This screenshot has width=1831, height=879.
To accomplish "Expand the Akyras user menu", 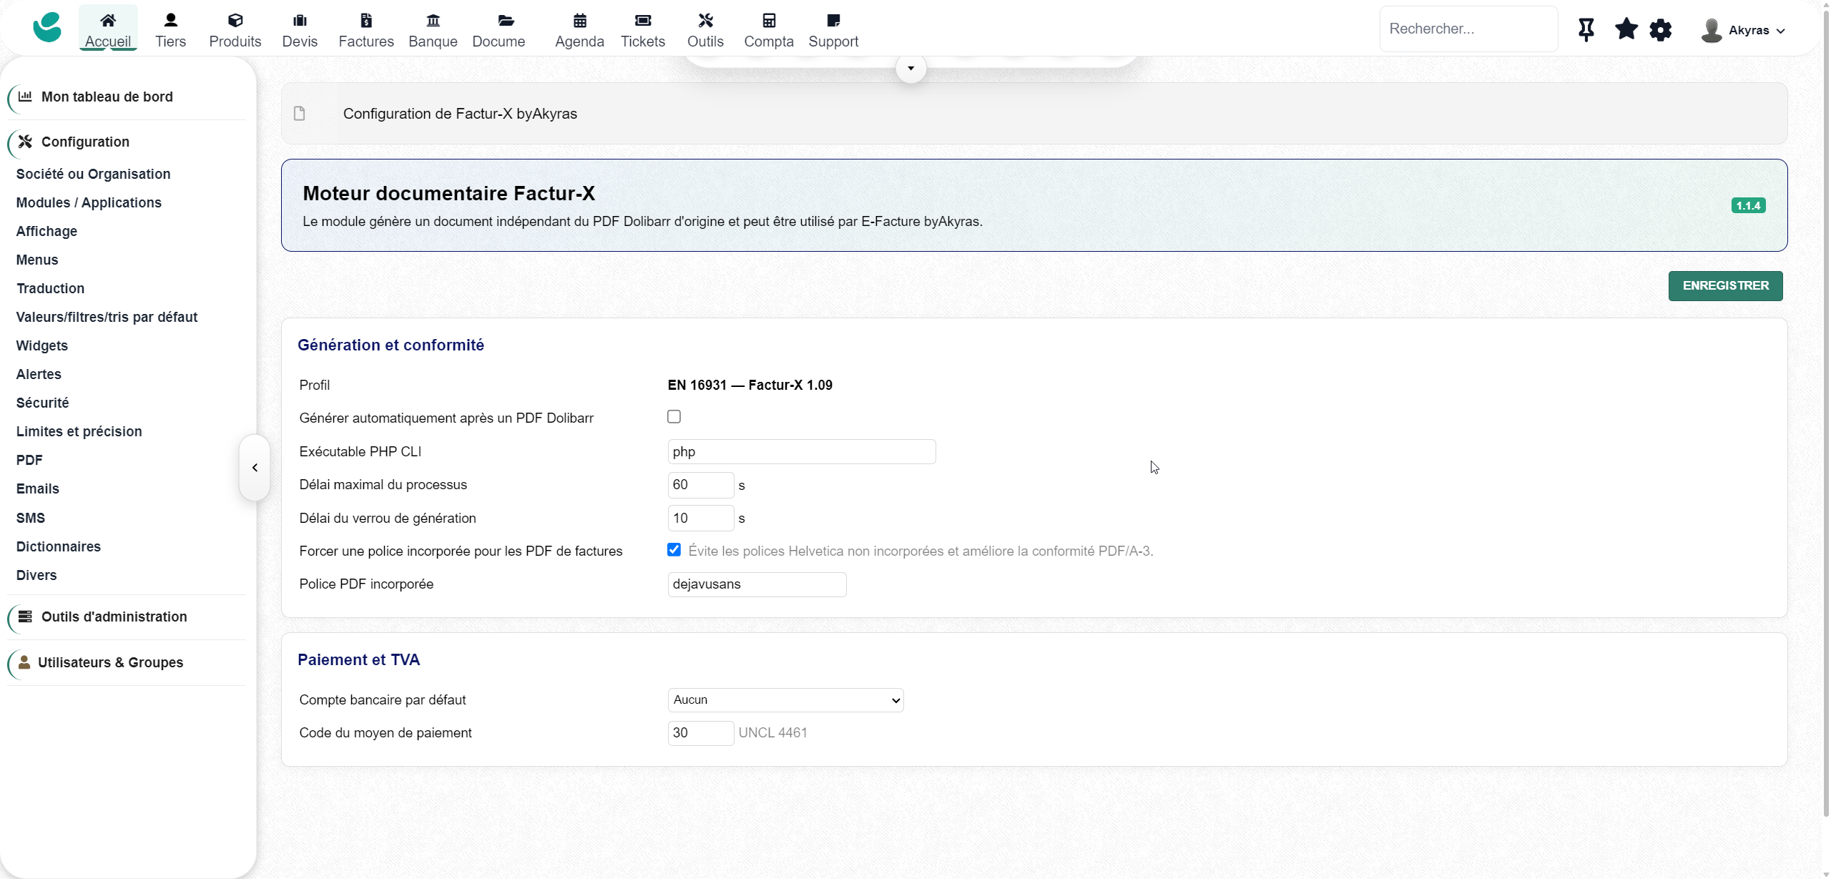I will (x=1742, y=30).
